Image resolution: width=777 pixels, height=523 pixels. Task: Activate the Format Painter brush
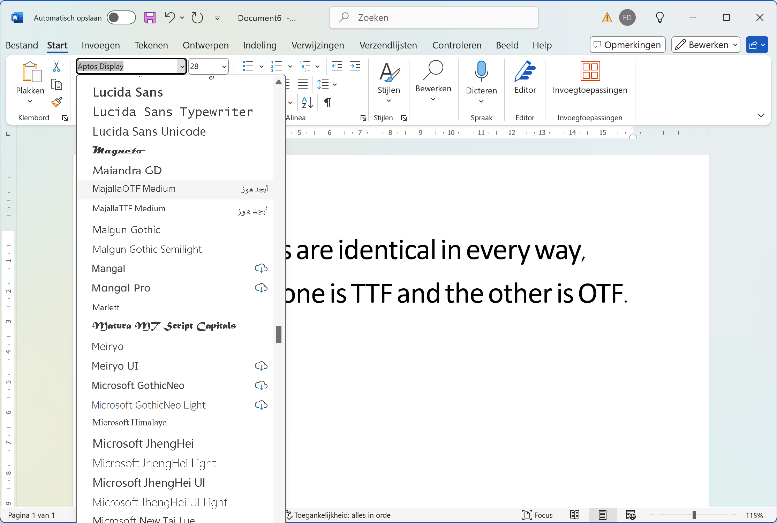(56, 102)
